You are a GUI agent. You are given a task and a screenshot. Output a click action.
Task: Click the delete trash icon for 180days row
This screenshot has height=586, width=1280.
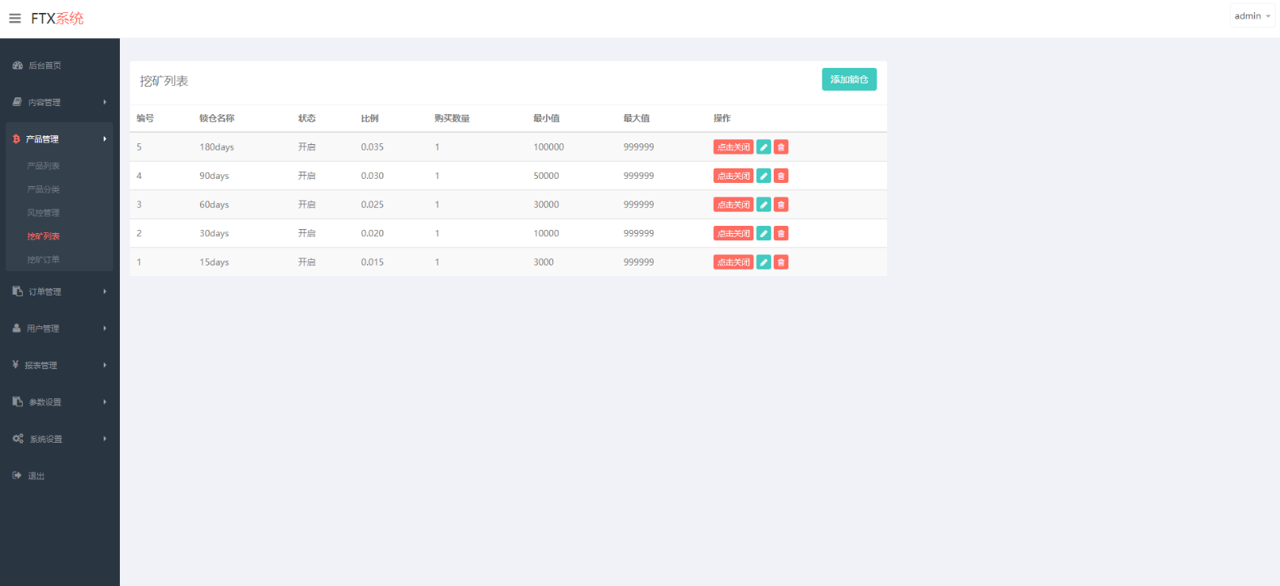pyautogui.click(x=781, y=147)
